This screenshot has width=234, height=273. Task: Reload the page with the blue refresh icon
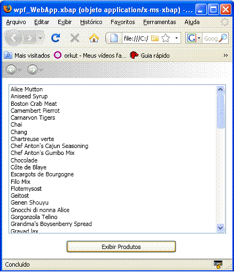[56, 38]
